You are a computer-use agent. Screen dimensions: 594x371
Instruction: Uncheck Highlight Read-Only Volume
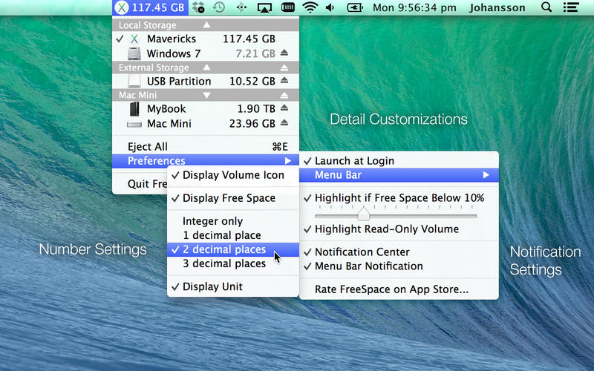386,229
